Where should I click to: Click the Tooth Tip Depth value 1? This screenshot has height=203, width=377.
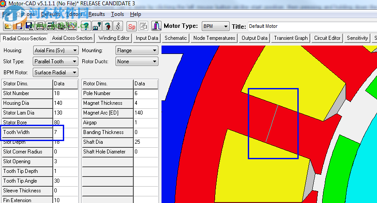point(65,171)
